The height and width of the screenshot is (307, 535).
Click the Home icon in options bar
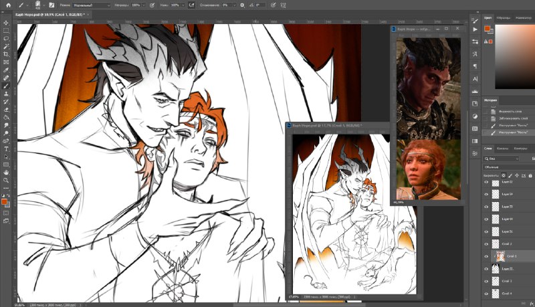coord(8,5)
